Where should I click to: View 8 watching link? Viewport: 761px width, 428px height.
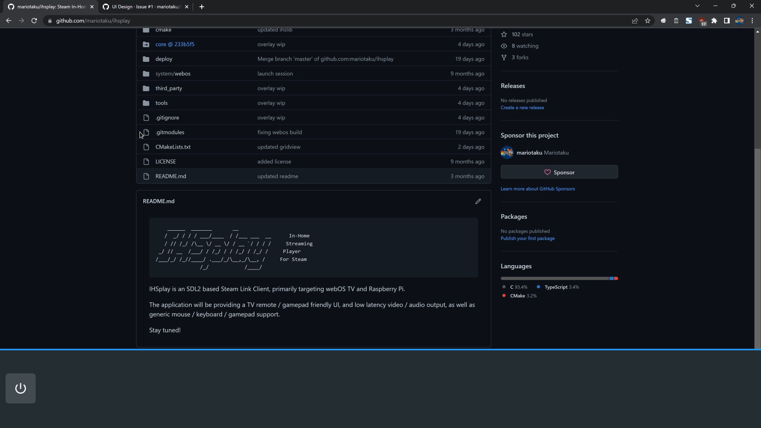tap(520, 46)
